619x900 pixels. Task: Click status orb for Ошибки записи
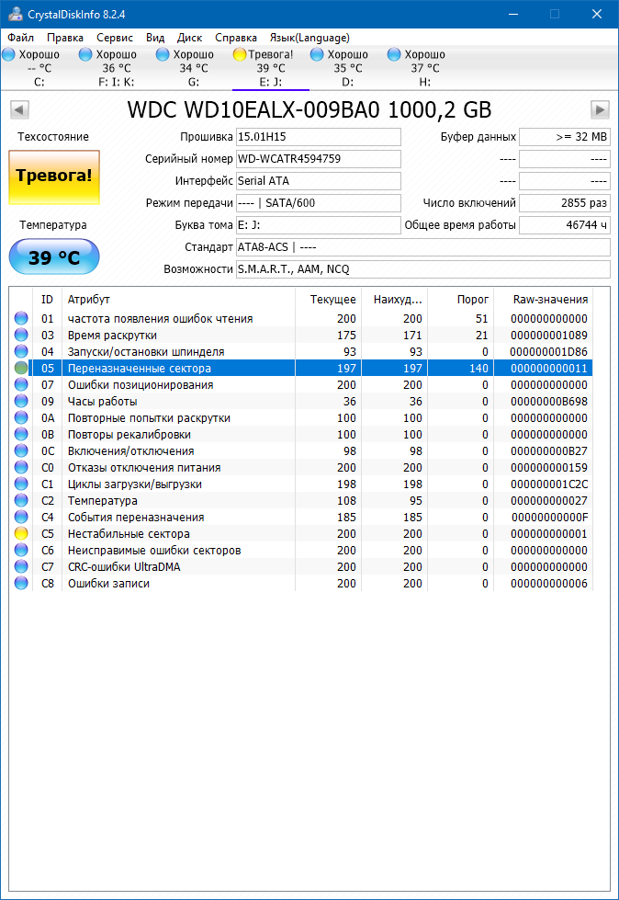(x=21, y=584)
